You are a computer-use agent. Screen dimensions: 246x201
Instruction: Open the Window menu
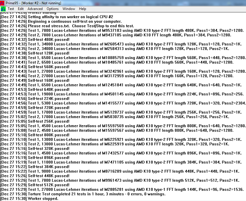point(69,9)
